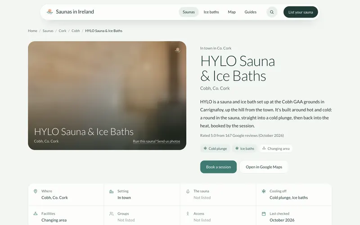Click the snowflake icon in Ice baths tag
The height and width of the screenshot is (225, 360).
(x=237, y=148)
